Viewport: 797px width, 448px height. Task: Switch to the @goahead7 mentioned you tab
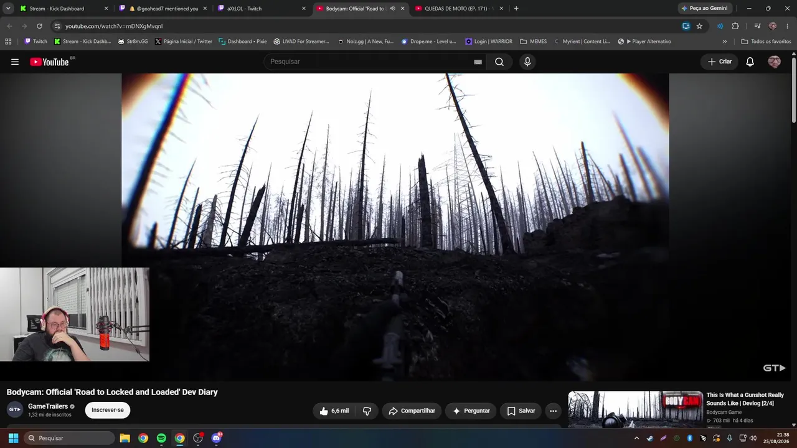[163, 9]
